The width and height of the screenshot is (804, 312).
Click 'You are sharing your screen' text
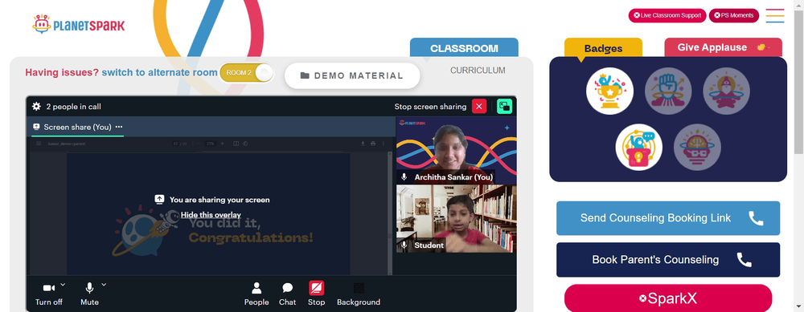(x=219, y=200)
